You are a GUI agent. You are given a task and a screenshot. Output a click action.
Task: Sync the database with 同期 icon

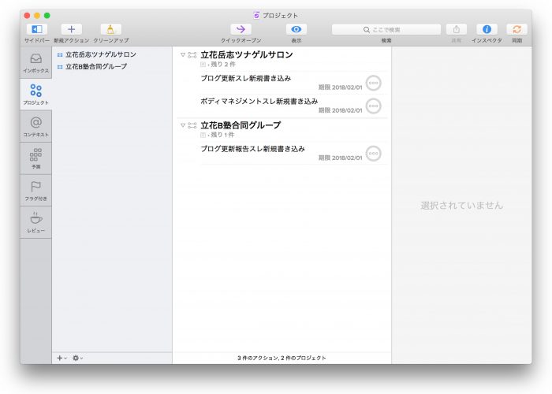coord(517,29)
